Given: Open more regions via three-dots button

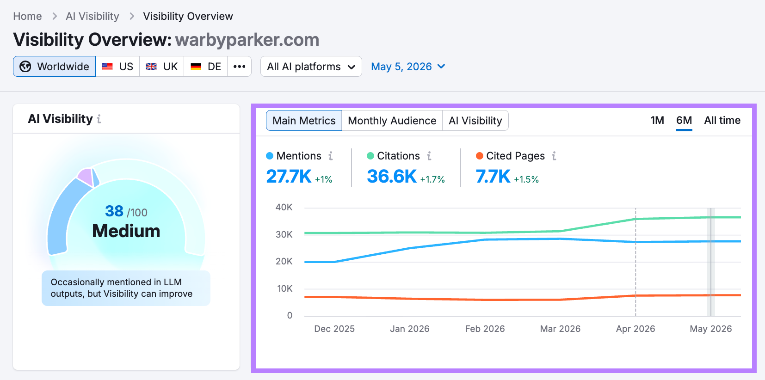Looking at the screenshot, I should 240,67.
